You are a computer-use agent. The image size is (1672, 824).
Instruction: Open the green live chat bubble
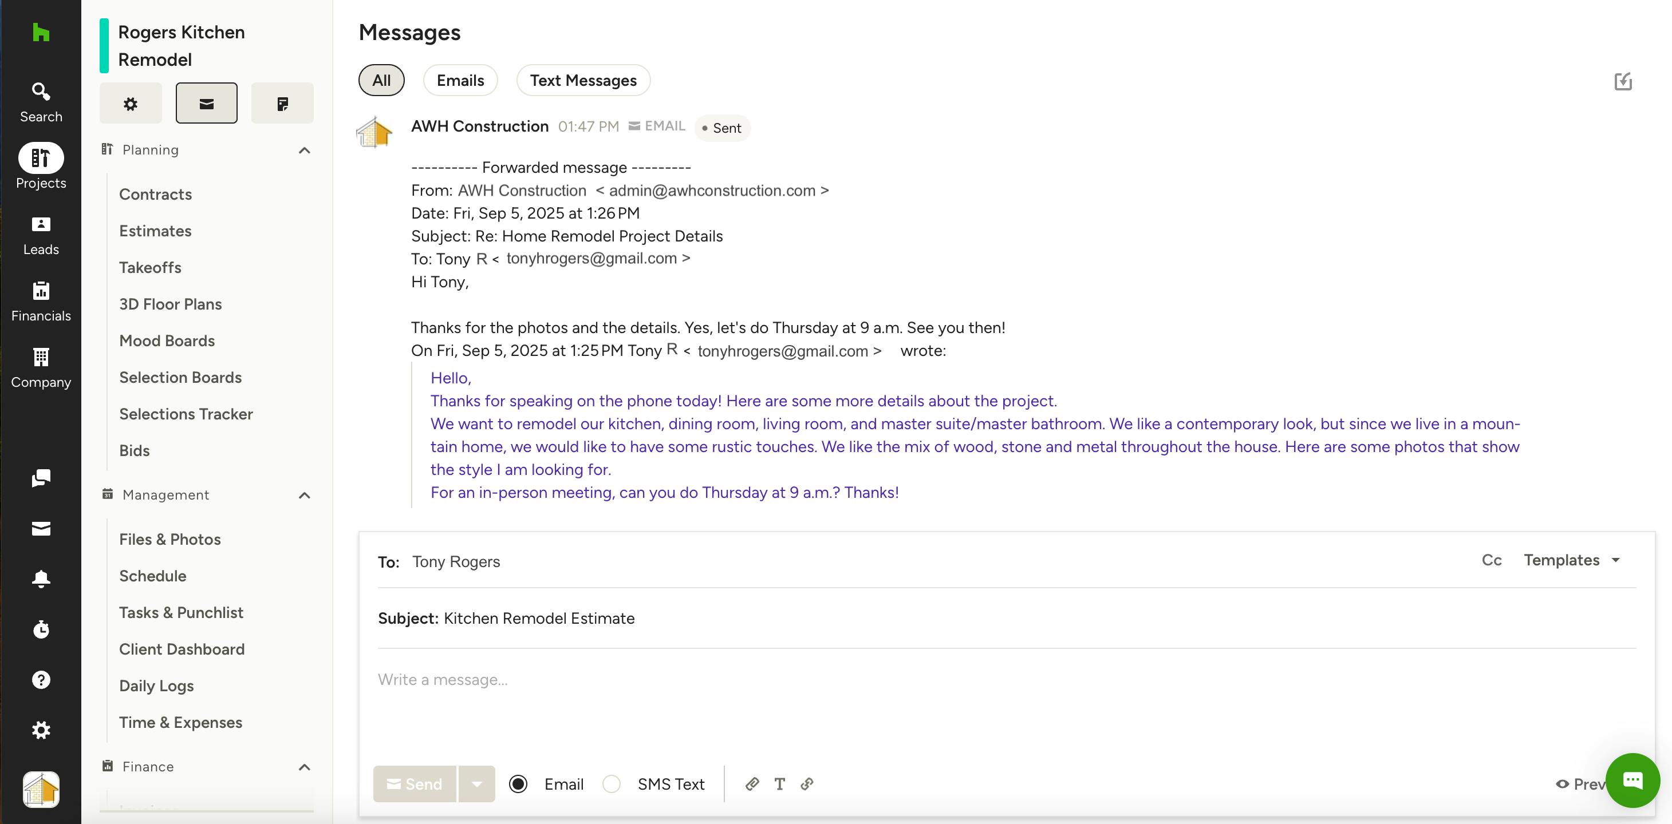pyautogui.click(x=1632, y=780)
